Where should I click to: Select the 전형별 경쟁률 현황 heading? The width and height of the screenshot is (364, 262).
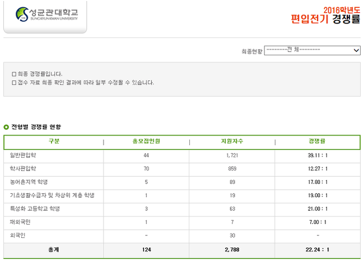(36, 127)
